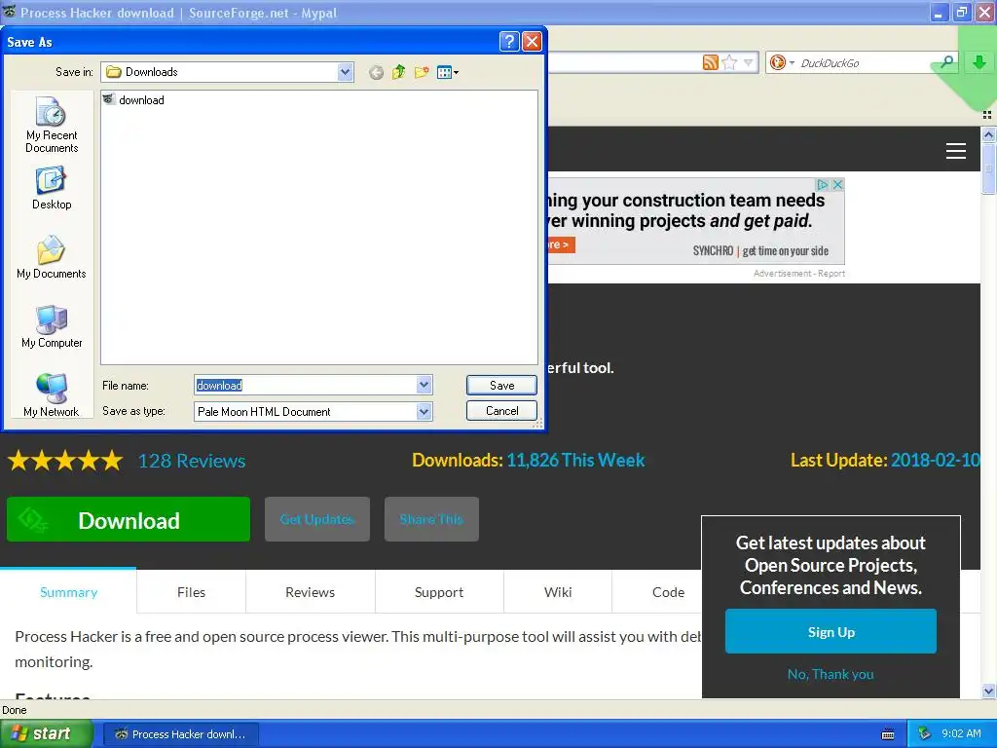Open the address bar history dropdown arrow

(x=749, y=62)
